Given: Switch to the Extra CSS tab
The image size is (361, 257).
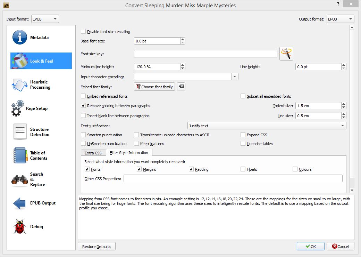Looking at the screenshot, I should pyautogui.click(x=93, y=153).
